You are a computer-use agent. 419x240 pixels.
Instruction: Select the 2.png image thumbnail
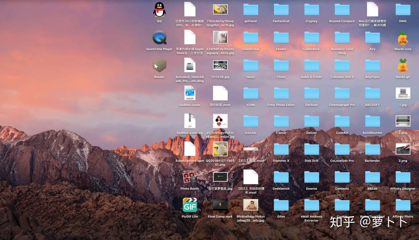(403, 121)
